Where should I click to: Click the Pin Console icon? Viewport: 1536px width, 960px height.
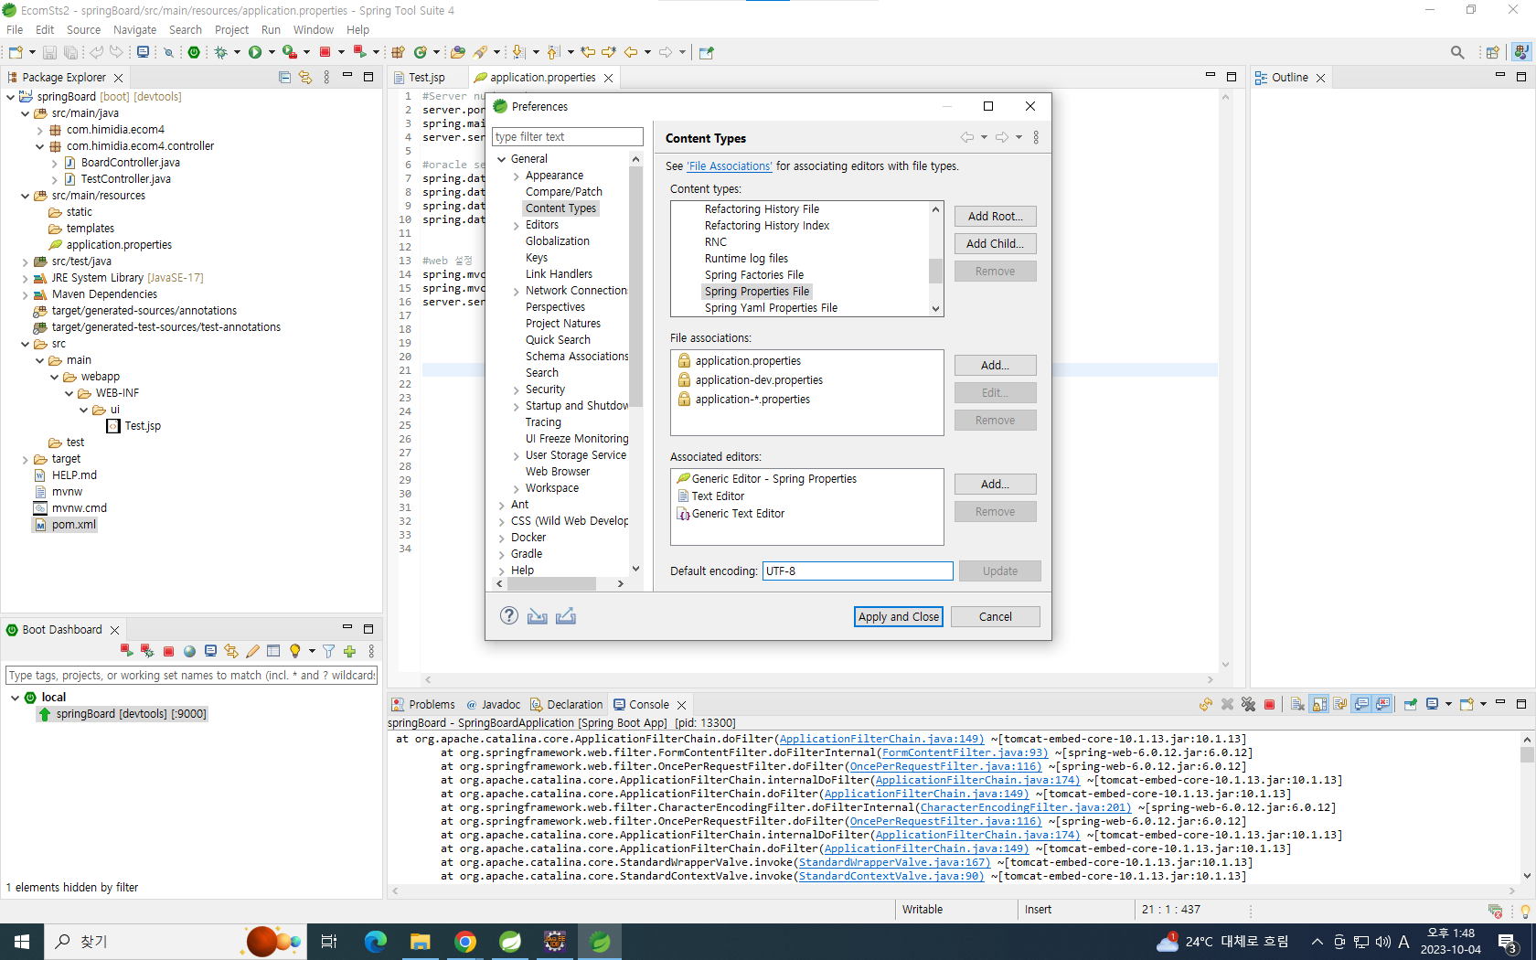(x=1411, y=704)
